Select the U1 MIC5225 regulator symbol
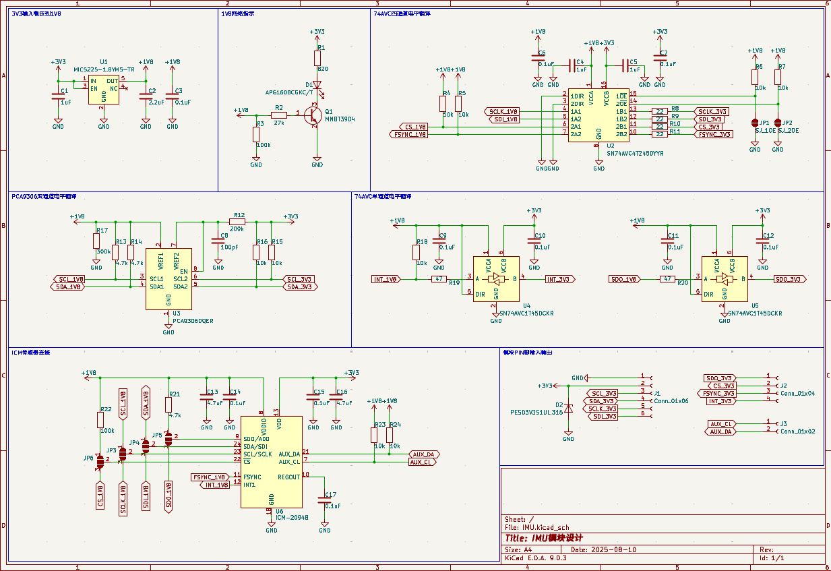The width and height of the screenshot is (831, 571). coord(104,90)
